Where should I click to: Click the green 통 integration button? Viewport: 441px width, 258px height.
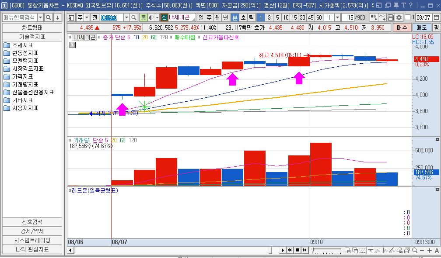143,18
